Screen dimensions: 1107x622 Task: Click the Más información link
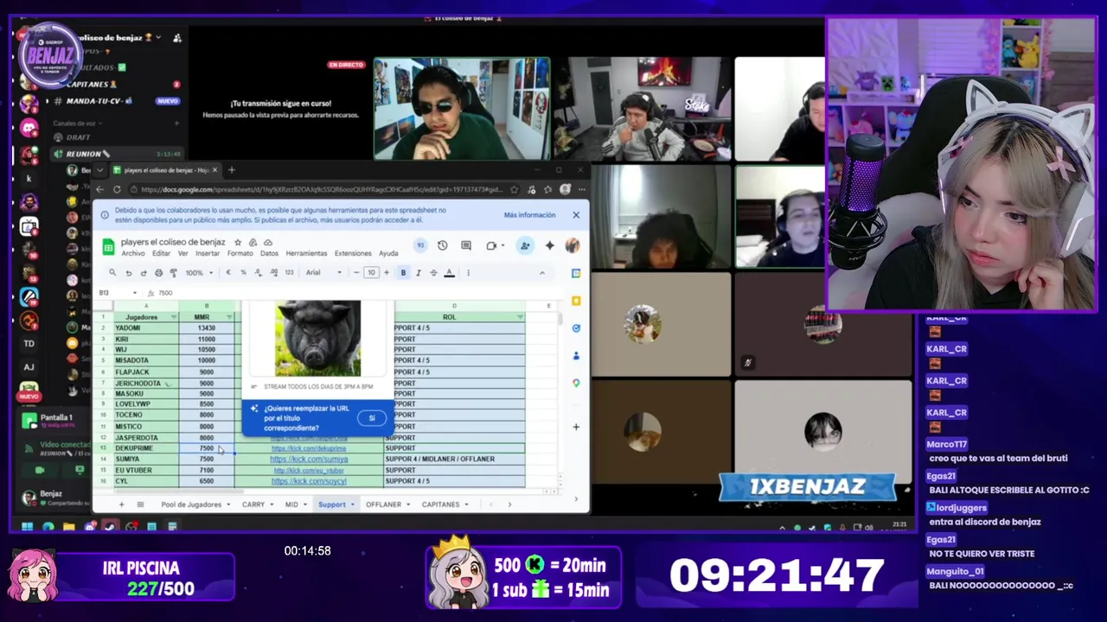point(529,215)
